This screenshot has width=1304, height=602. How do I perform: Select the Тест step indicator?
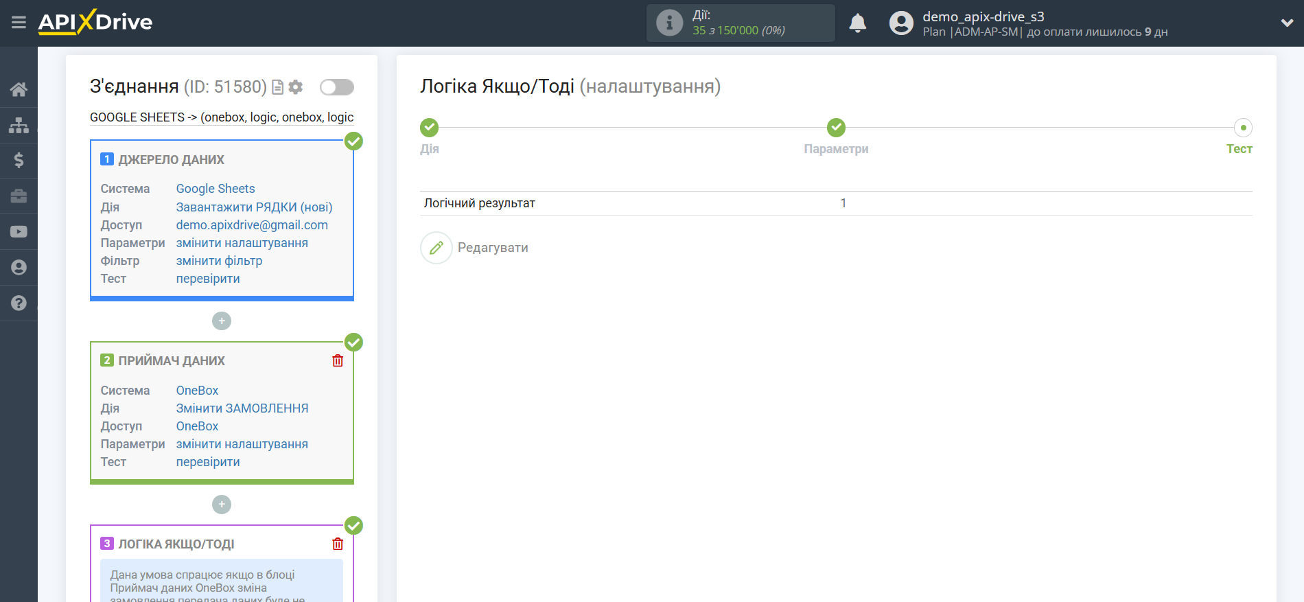[x=1243, y=128]
